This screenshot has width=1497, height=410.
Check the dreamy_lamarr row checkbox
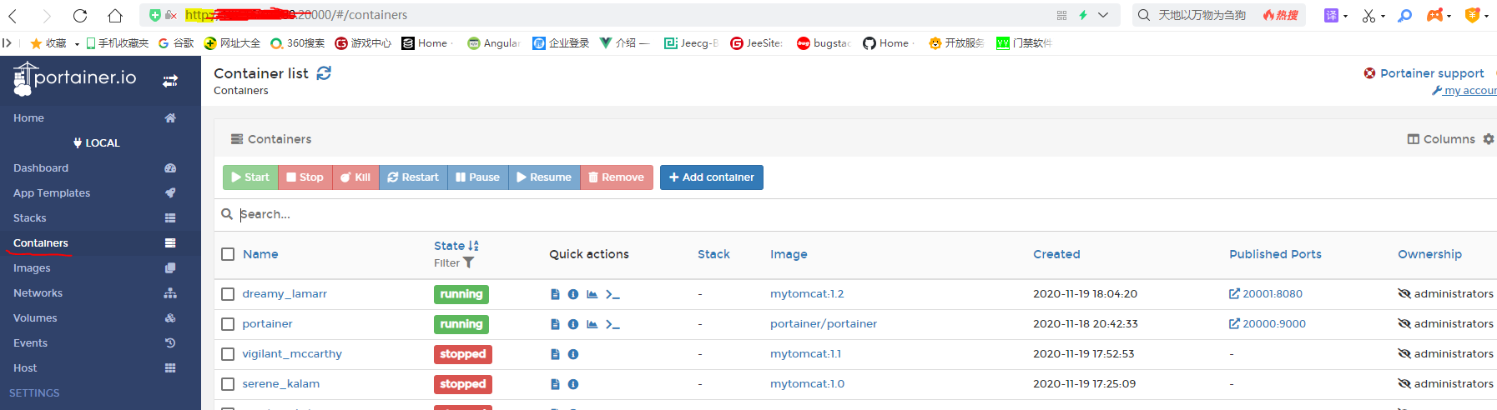coord(228,294)
